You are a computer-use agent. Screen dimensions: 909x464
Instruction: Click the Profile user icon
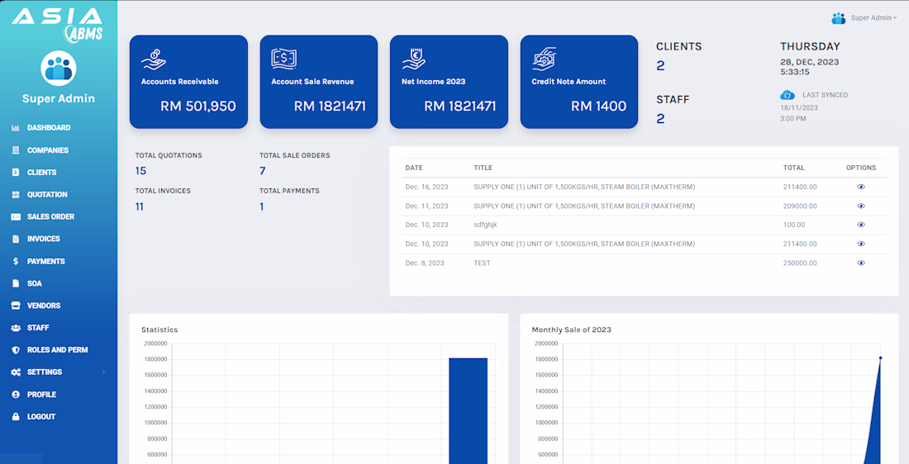pos(16,395)
